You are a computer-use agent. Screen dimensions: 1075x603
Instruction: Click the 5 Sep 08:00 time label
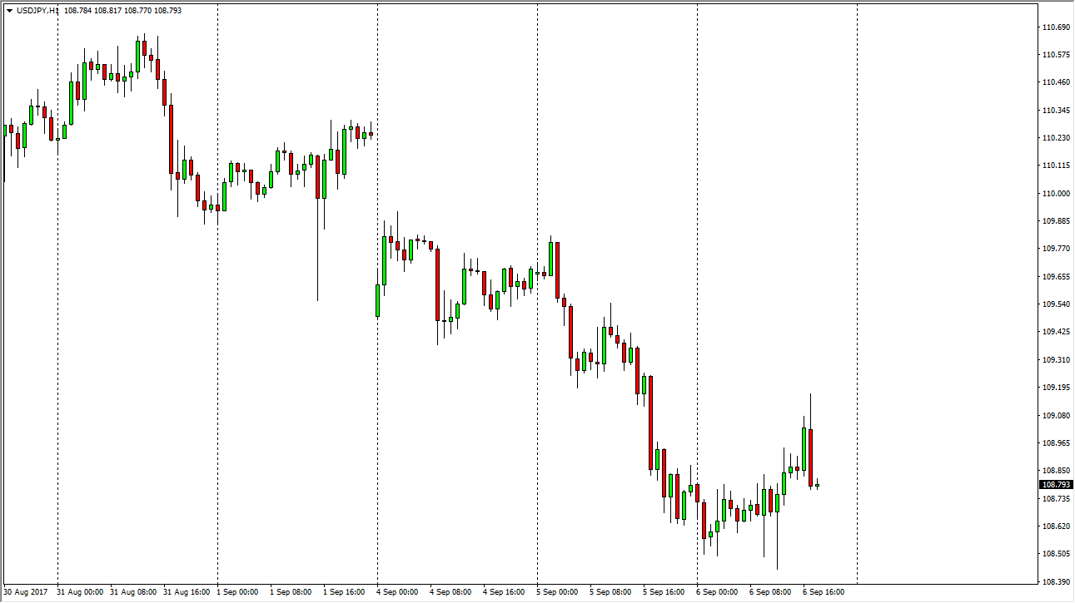[611, 592]
